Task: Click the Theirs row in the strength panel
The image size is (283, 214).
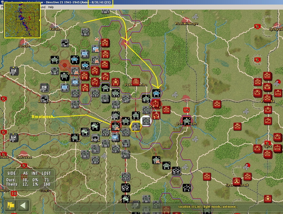Action: [28, 184]
